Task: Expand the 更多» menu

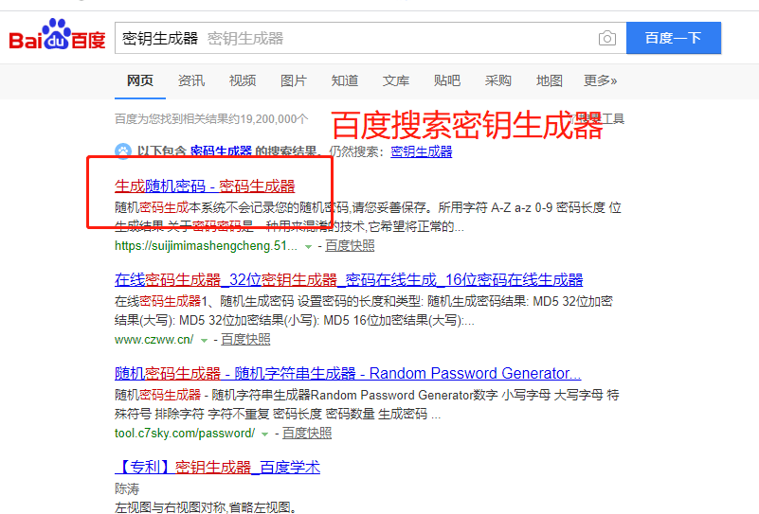Action: pos(601,80)
